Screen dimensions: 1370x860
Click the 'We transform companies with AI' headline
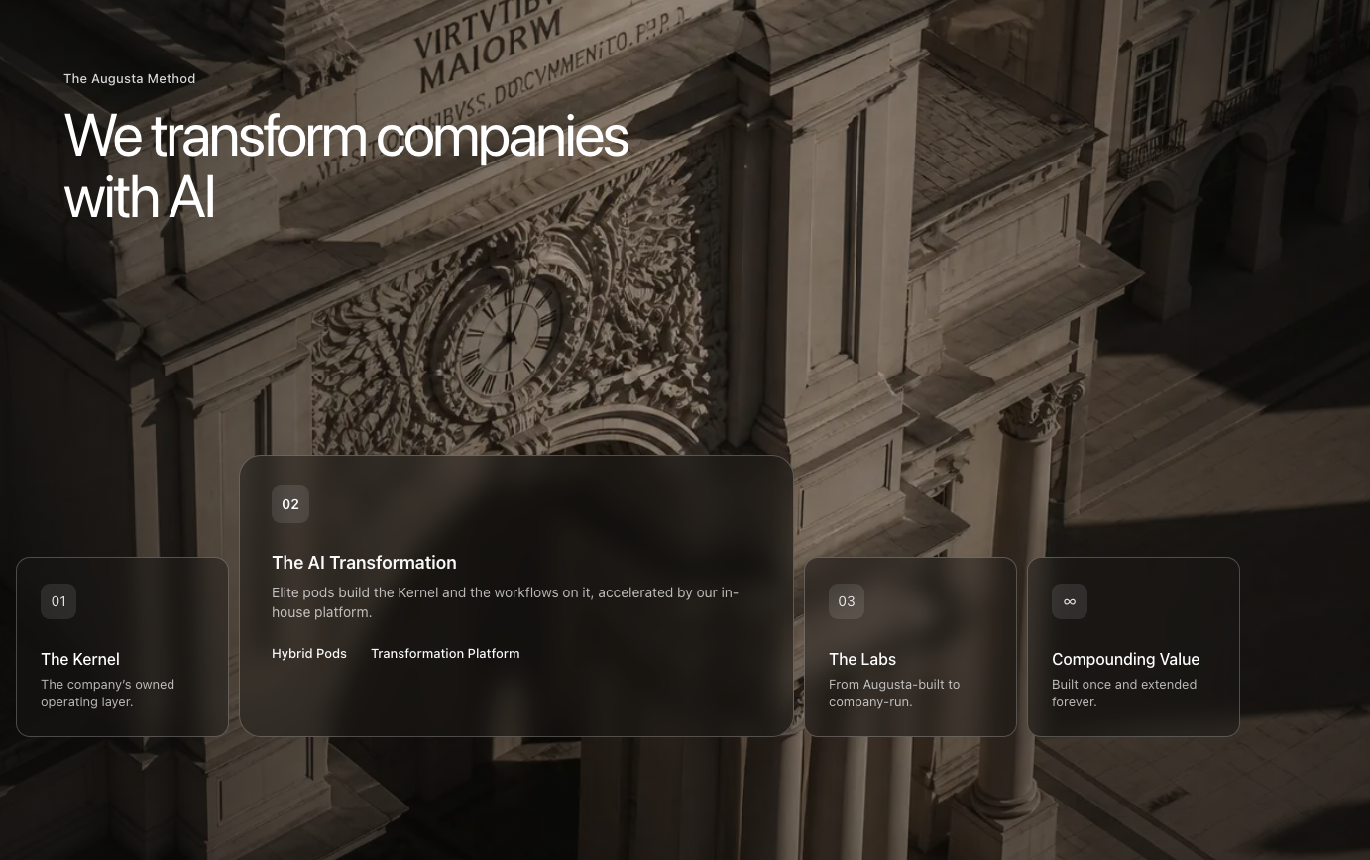click(x=346, y=165)
